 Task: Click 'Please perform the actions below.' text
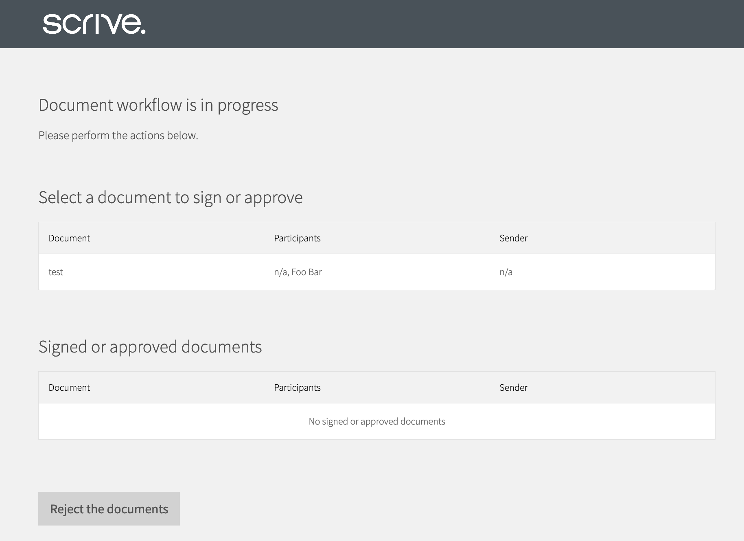pyautogui.click(x=118, y=135)
